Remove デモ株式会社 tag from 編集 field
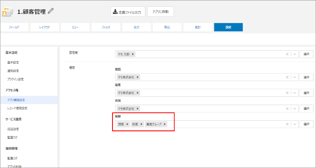Image resolution: width=316 pixels, height=168 pixels. click(137, 93)
